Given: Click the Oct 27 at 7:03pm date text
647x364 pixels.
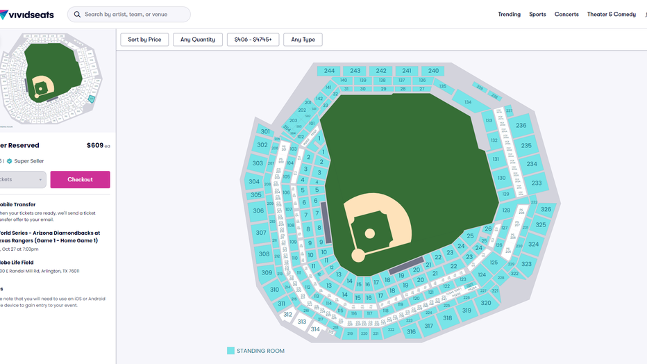Looking at the screenshot, I should (20, 249).
